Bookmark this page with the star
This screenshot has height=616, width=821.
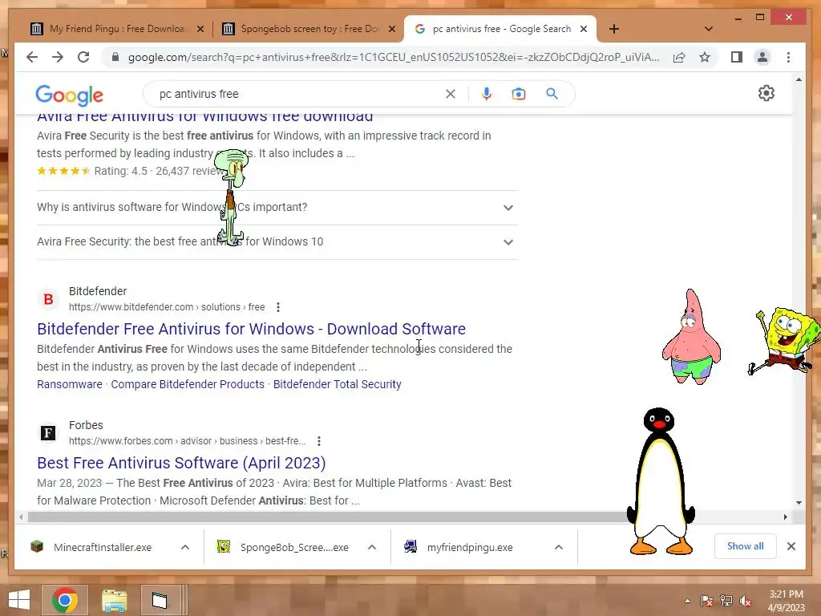(705, 57)
